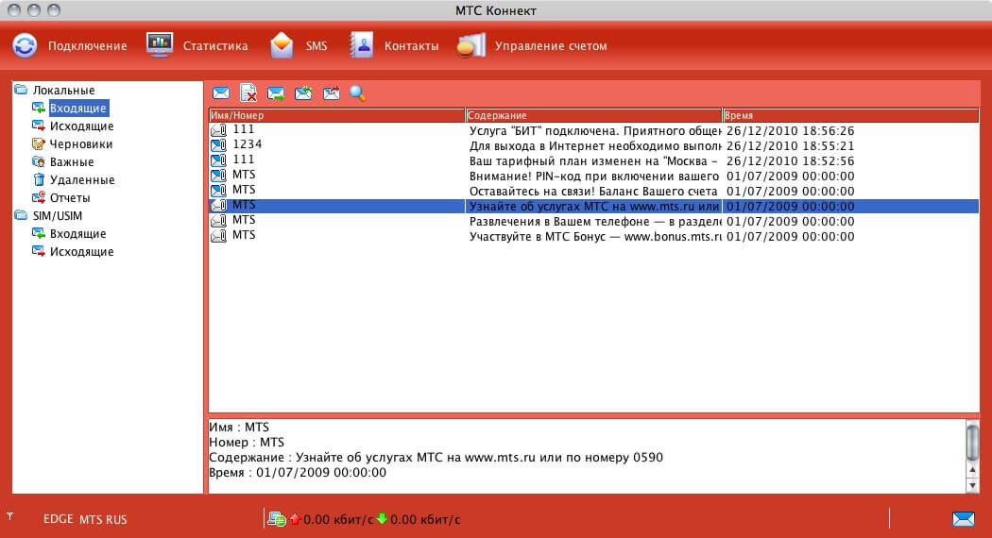Viewport: 992px width, 538px height.
Task: Click the Важные folder icon
Action: (39, 161)
